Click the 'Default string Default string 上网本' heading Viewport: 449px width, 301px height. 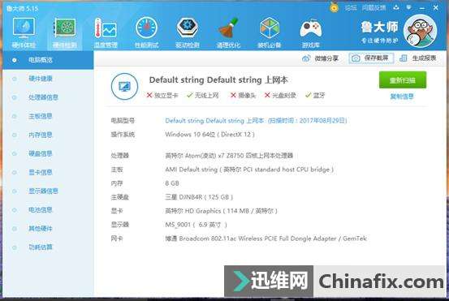(x=218, y=80)
